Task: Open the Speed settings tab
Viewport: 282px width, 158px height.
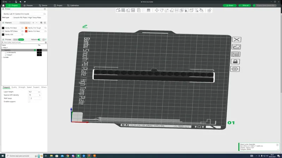Action: point(29,87)
